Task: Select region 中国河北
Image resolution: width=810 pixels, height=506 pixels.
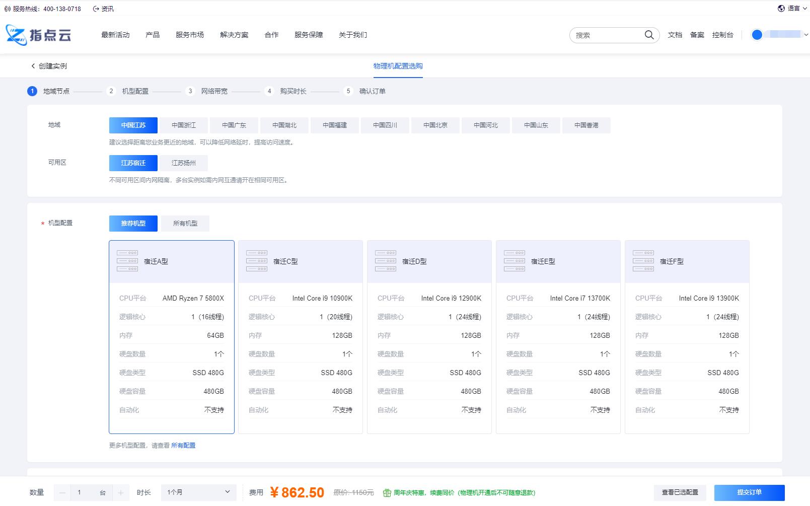Action: point(486,125)
